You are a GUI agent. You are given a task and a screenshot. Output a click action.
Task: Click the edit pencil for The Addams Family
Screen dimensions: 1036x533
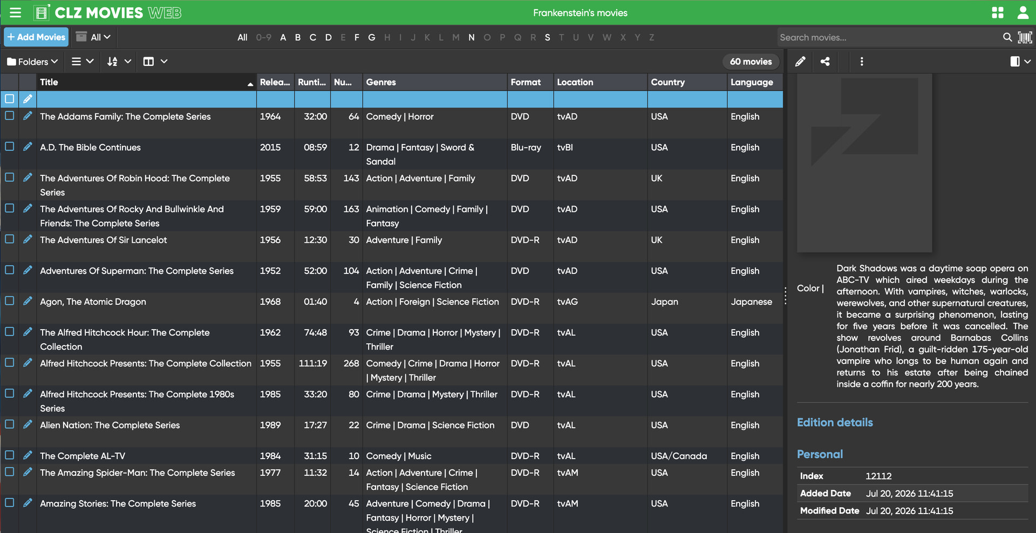point(28,116)
